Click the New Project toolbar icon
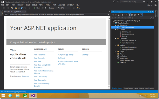Image resolution: width=159 pixels, height=99 pixels. click(12, 8)
